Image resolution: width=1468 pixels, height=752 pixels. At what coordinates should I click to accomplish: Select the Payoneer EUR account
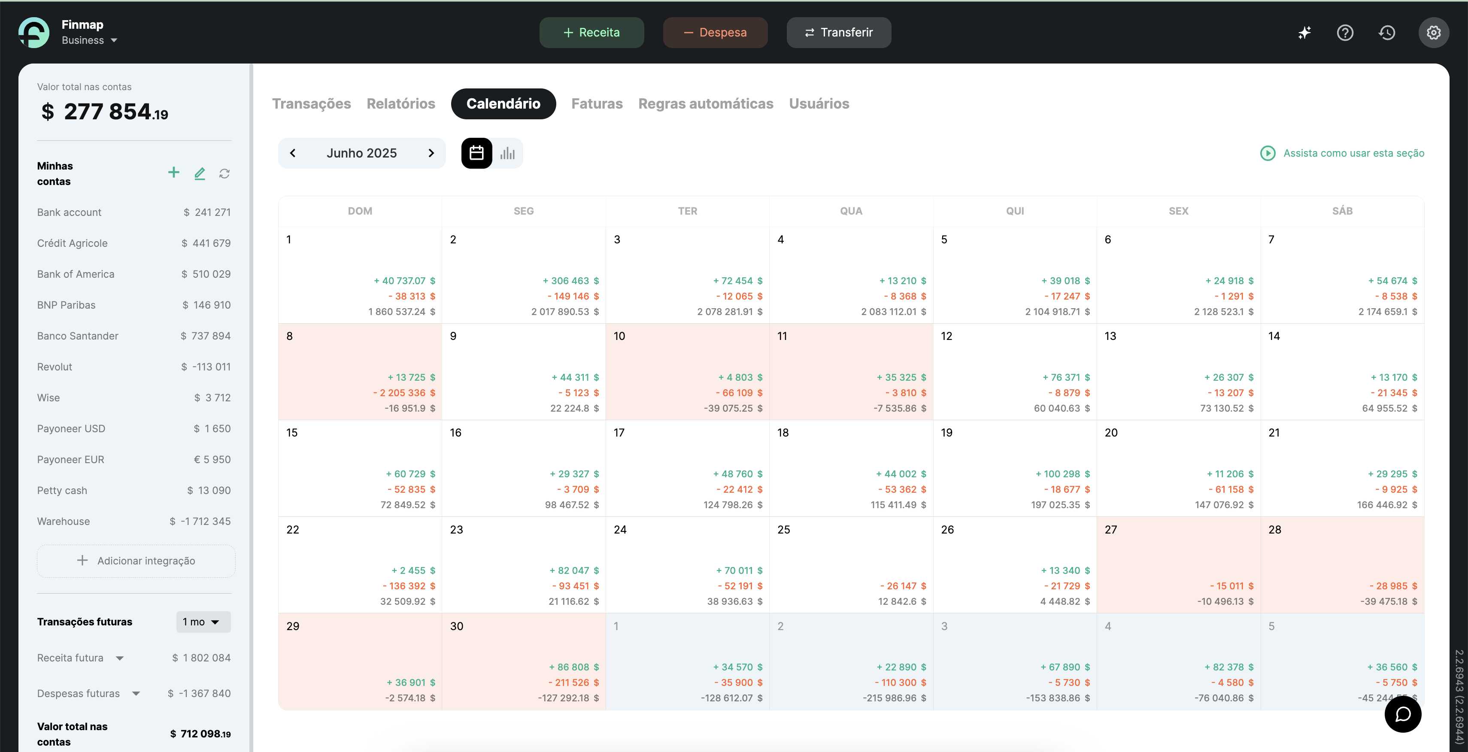[x=134, y=460]
